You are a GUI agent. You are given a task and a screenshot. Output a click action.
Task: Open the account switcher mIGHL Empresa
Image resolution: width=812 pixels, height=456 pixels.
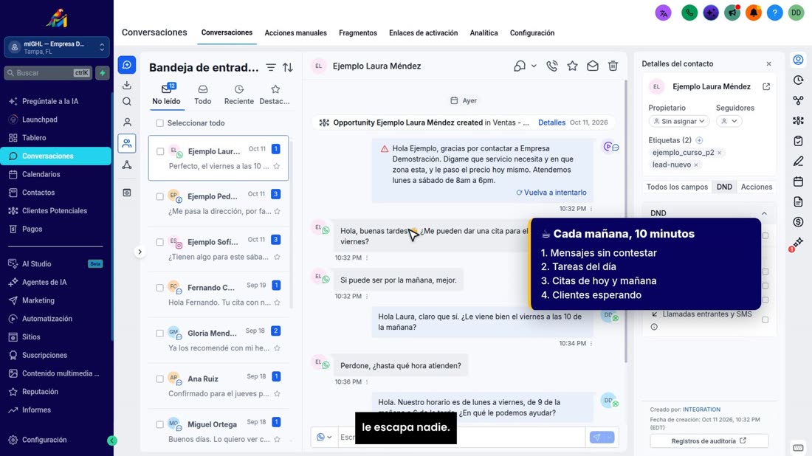pyautogui.click(x=57, y=48)
